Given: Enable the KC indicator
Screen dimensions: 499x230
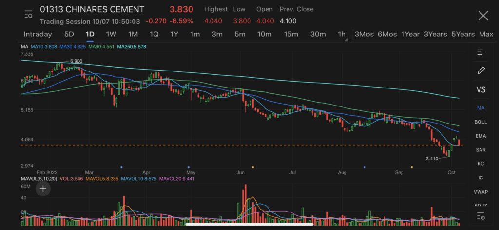Looking at the screenshot, I should click(480, 164).
